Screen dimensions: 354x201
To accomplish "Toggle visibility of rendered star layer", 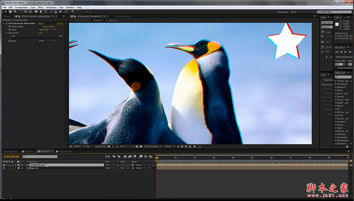I will pos(4,165).
